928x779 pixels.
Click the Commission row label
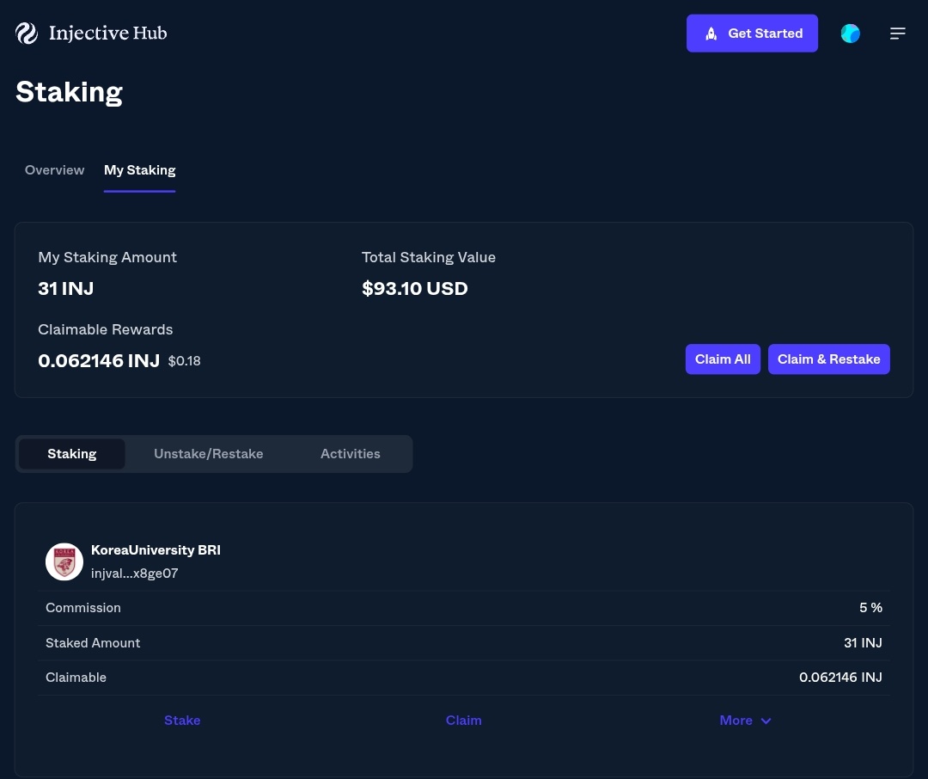coord(82,608)
